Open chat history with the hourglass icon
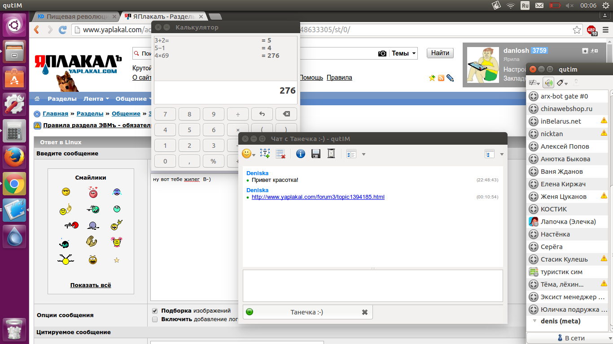 pos(331,154)
